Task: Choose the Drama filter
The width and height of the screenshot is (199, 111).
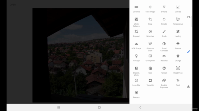Action: 178,46
